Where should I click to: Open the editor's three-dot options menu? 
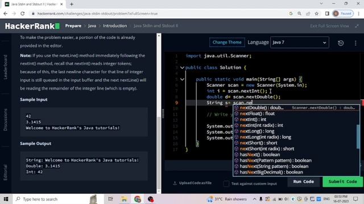point(355,43)
